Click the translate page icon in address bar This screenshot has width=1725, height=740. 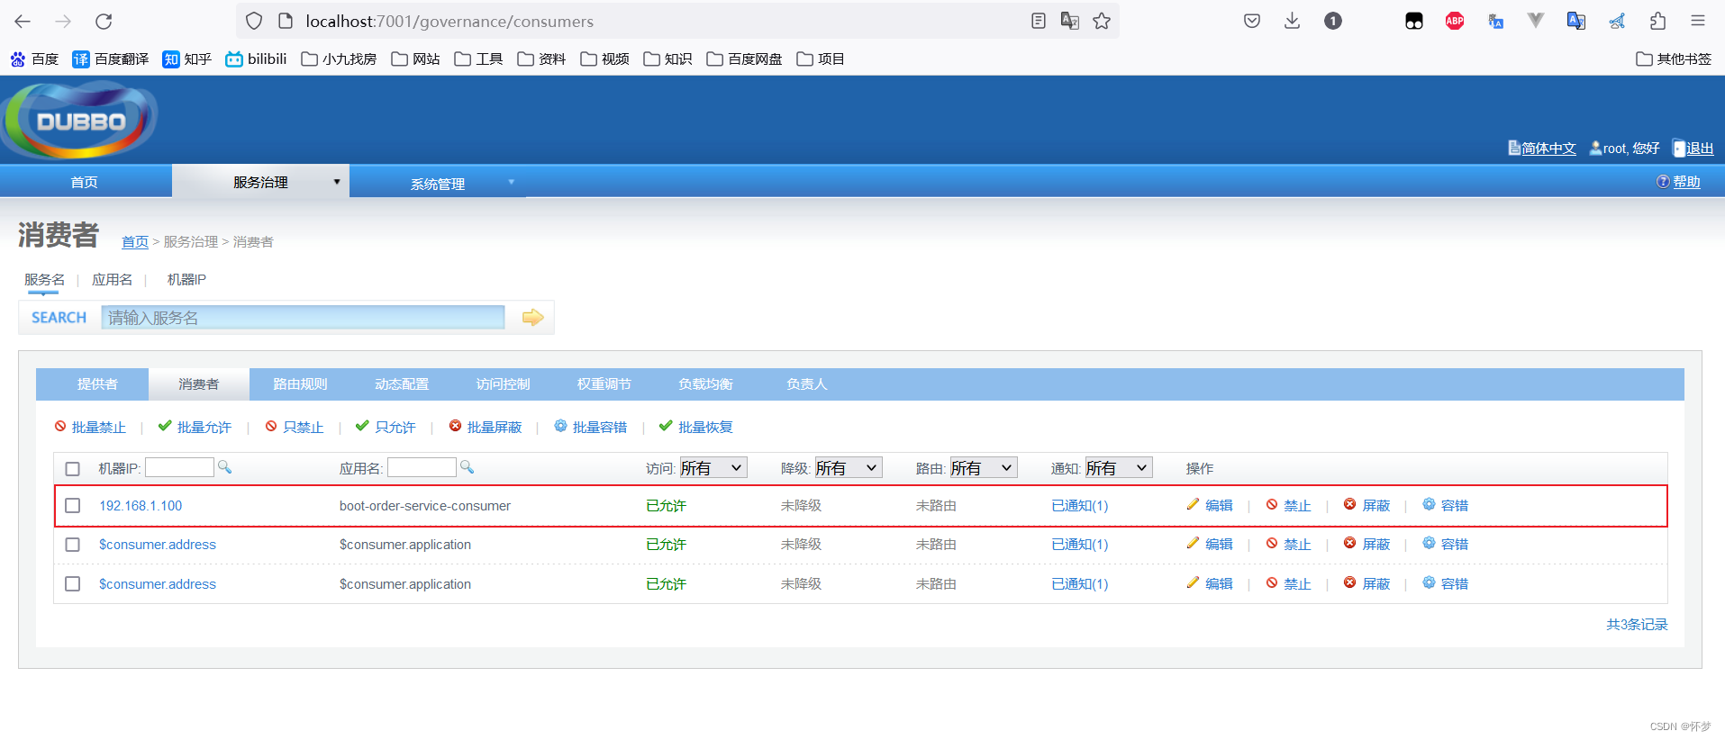tap(1069, 21)
